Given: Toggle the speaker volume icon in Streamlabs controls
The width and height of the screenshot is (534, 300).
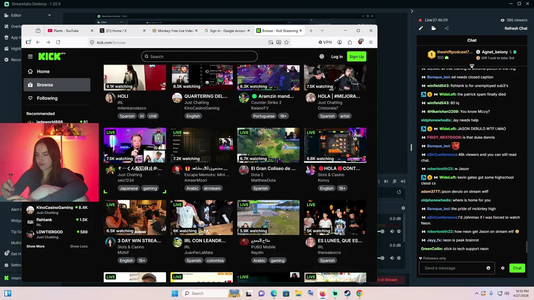Looking at the screenshot, I should pos(403,181).
